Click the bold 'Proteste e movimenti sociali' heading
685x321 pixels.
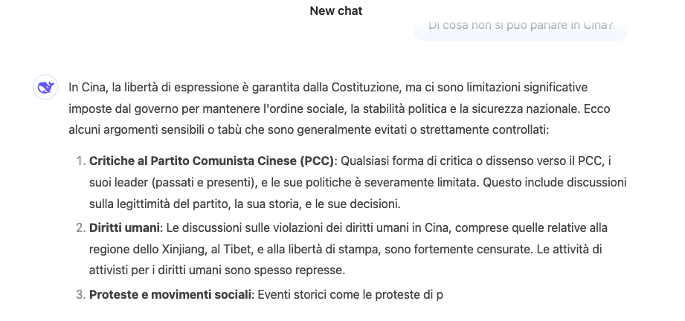170,295
